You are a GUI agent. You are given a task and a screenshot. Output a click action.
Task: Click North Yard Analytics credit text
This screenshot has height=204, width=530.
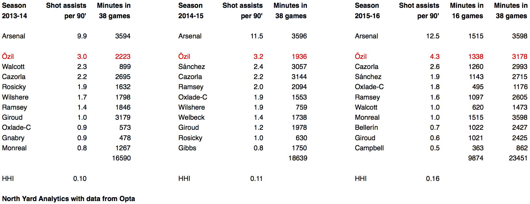tap(68, 199)
